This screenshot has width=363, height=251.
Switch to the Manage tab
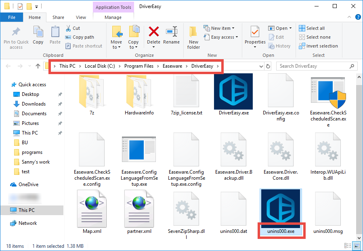pos(113,17)
